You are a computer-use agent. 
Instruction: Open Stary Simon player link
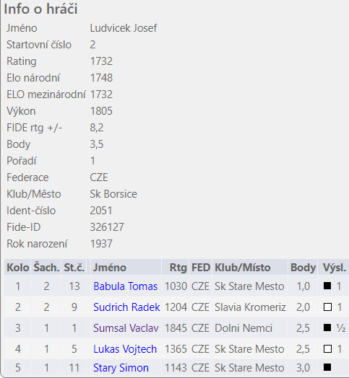pos(121,368)
